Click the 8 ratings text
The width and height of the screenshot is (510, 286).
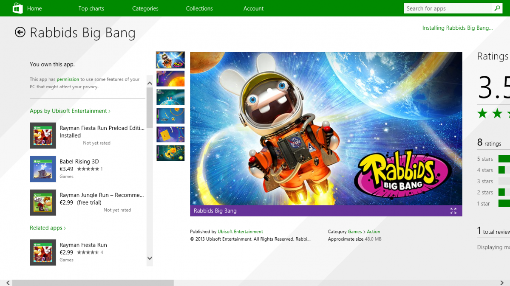coord(489,143)
